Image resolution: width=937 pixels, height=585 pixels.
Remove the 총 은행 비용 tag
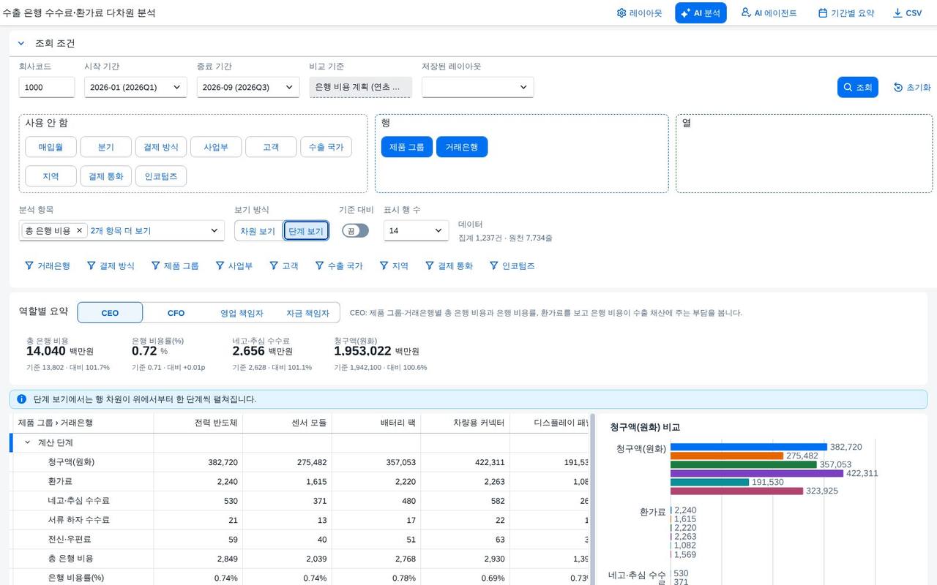80,230
